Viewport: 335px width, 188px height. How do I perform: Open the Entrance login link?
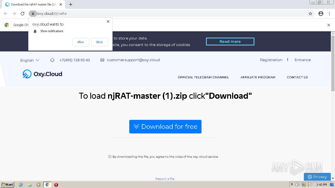pos(303,60)
